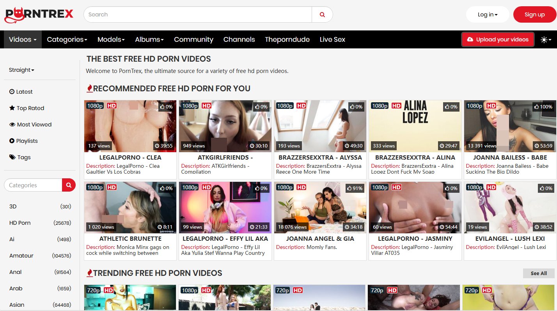This screenshot has height=311, width=557.
Task: Open the JOANNA ANGEL & GIA video title
Action: (x=320, y=239)
